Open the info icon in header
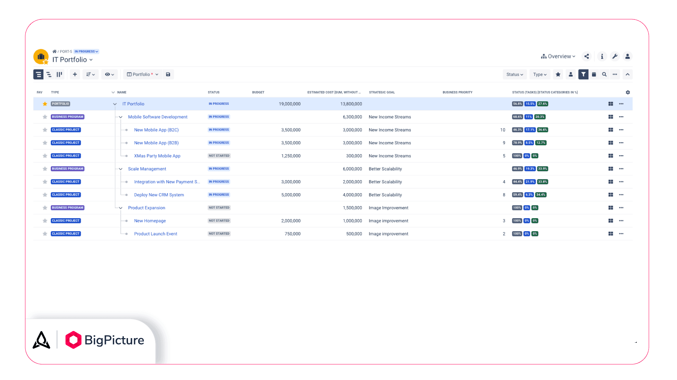 click(x=602, y=56)
